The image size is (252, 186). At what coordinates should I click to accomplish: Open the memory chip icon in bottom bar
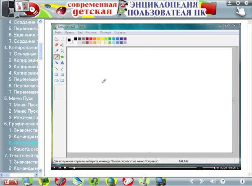tap(60, 181)
